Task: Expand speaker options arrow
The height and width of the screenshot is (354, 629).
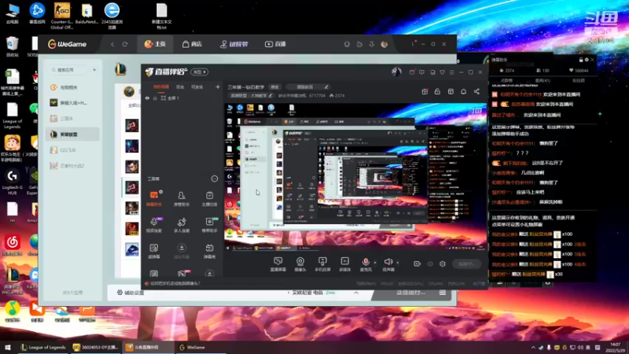Action: click(398, 263)
